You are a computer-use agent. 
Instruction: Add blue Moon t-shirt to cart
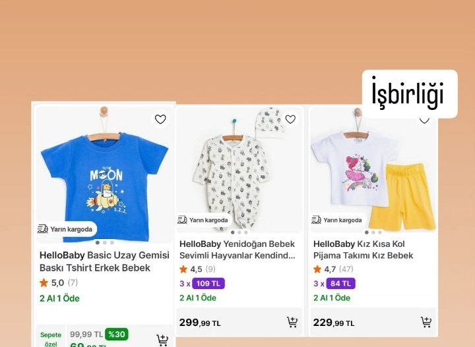tap(162, 340)
